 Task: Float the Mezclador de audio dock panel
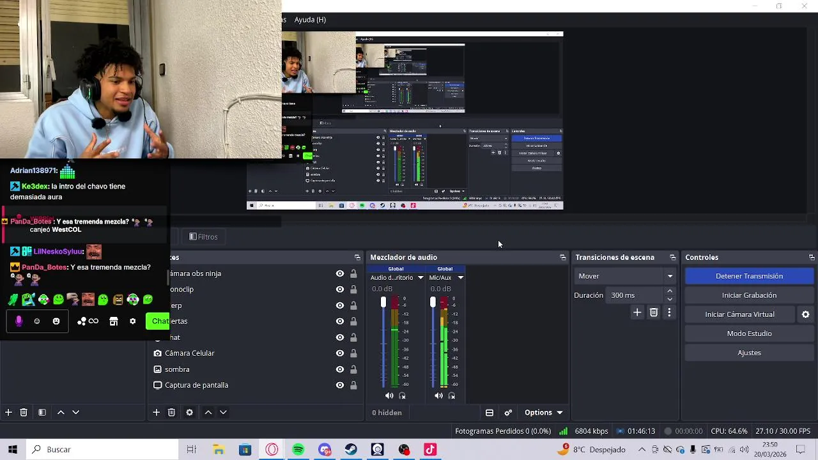pyautogui.click(x=562, y=257)
